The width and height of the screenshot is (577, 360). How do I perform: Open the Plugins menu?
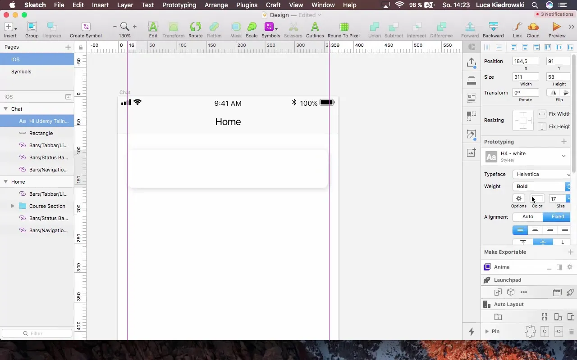coord(247,5)
